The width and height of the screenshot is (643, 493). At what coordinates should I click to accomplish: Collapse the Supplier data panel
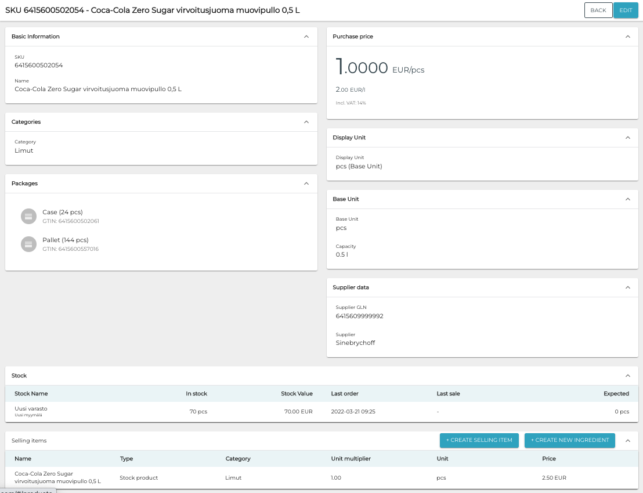(627, 287)
